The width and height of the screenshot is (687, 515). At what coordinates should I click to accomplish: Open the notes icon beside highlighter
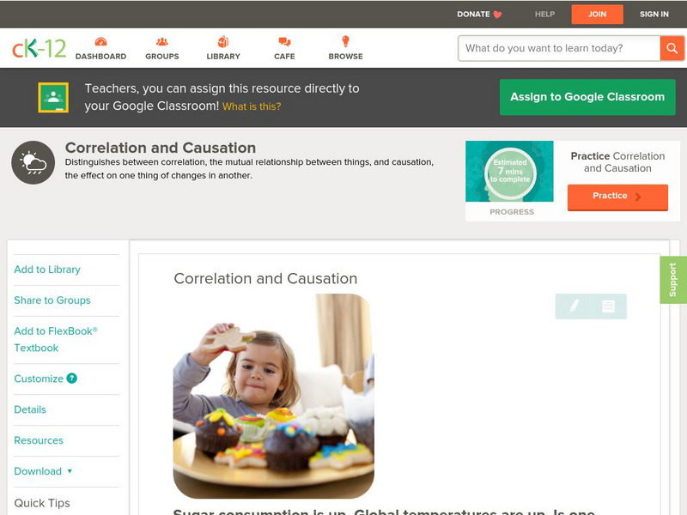[608, 306]
